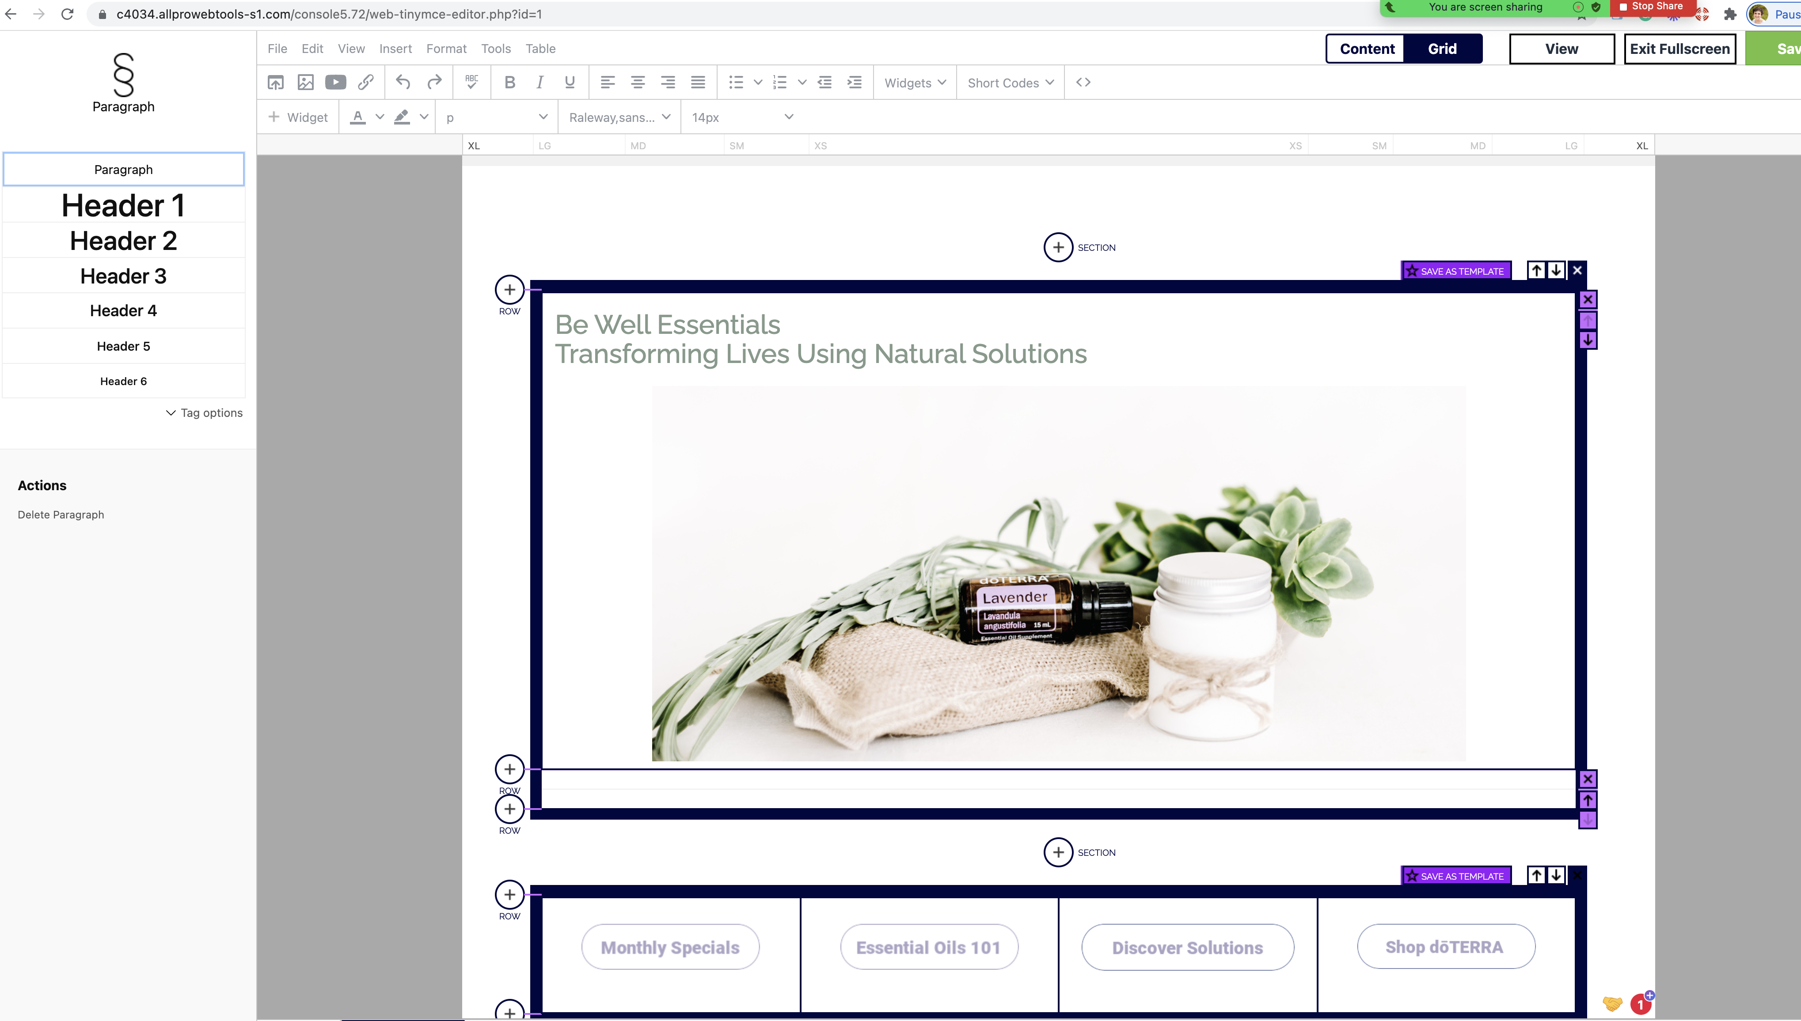The height and width of the screenshot is (1021, 1801).
Task: Open the block format 'p' dropdown
Action: 497,117
